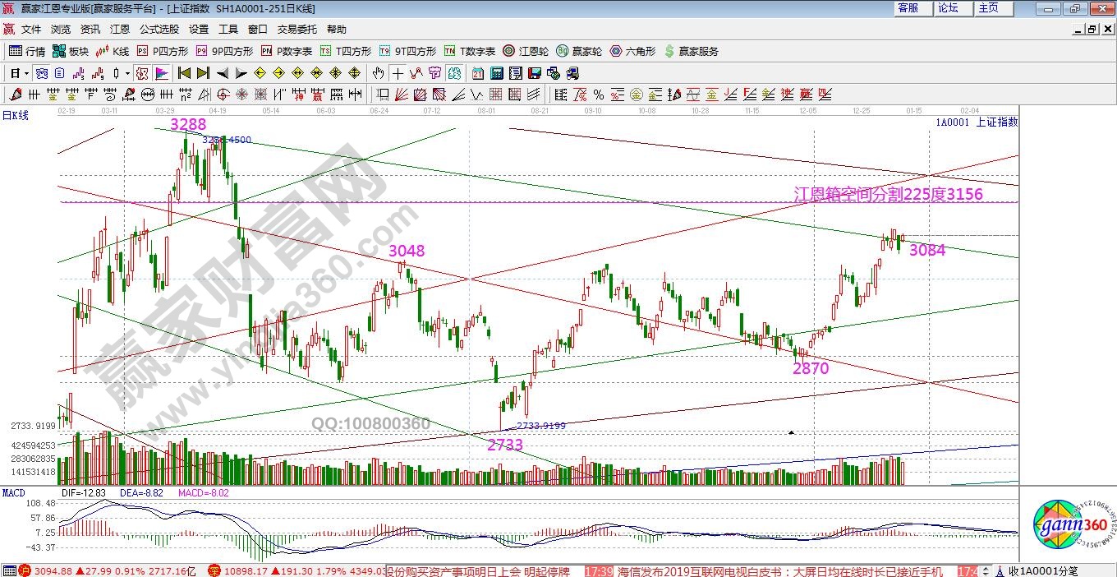Click the percent (%) drawing tool

click(598, 95)
